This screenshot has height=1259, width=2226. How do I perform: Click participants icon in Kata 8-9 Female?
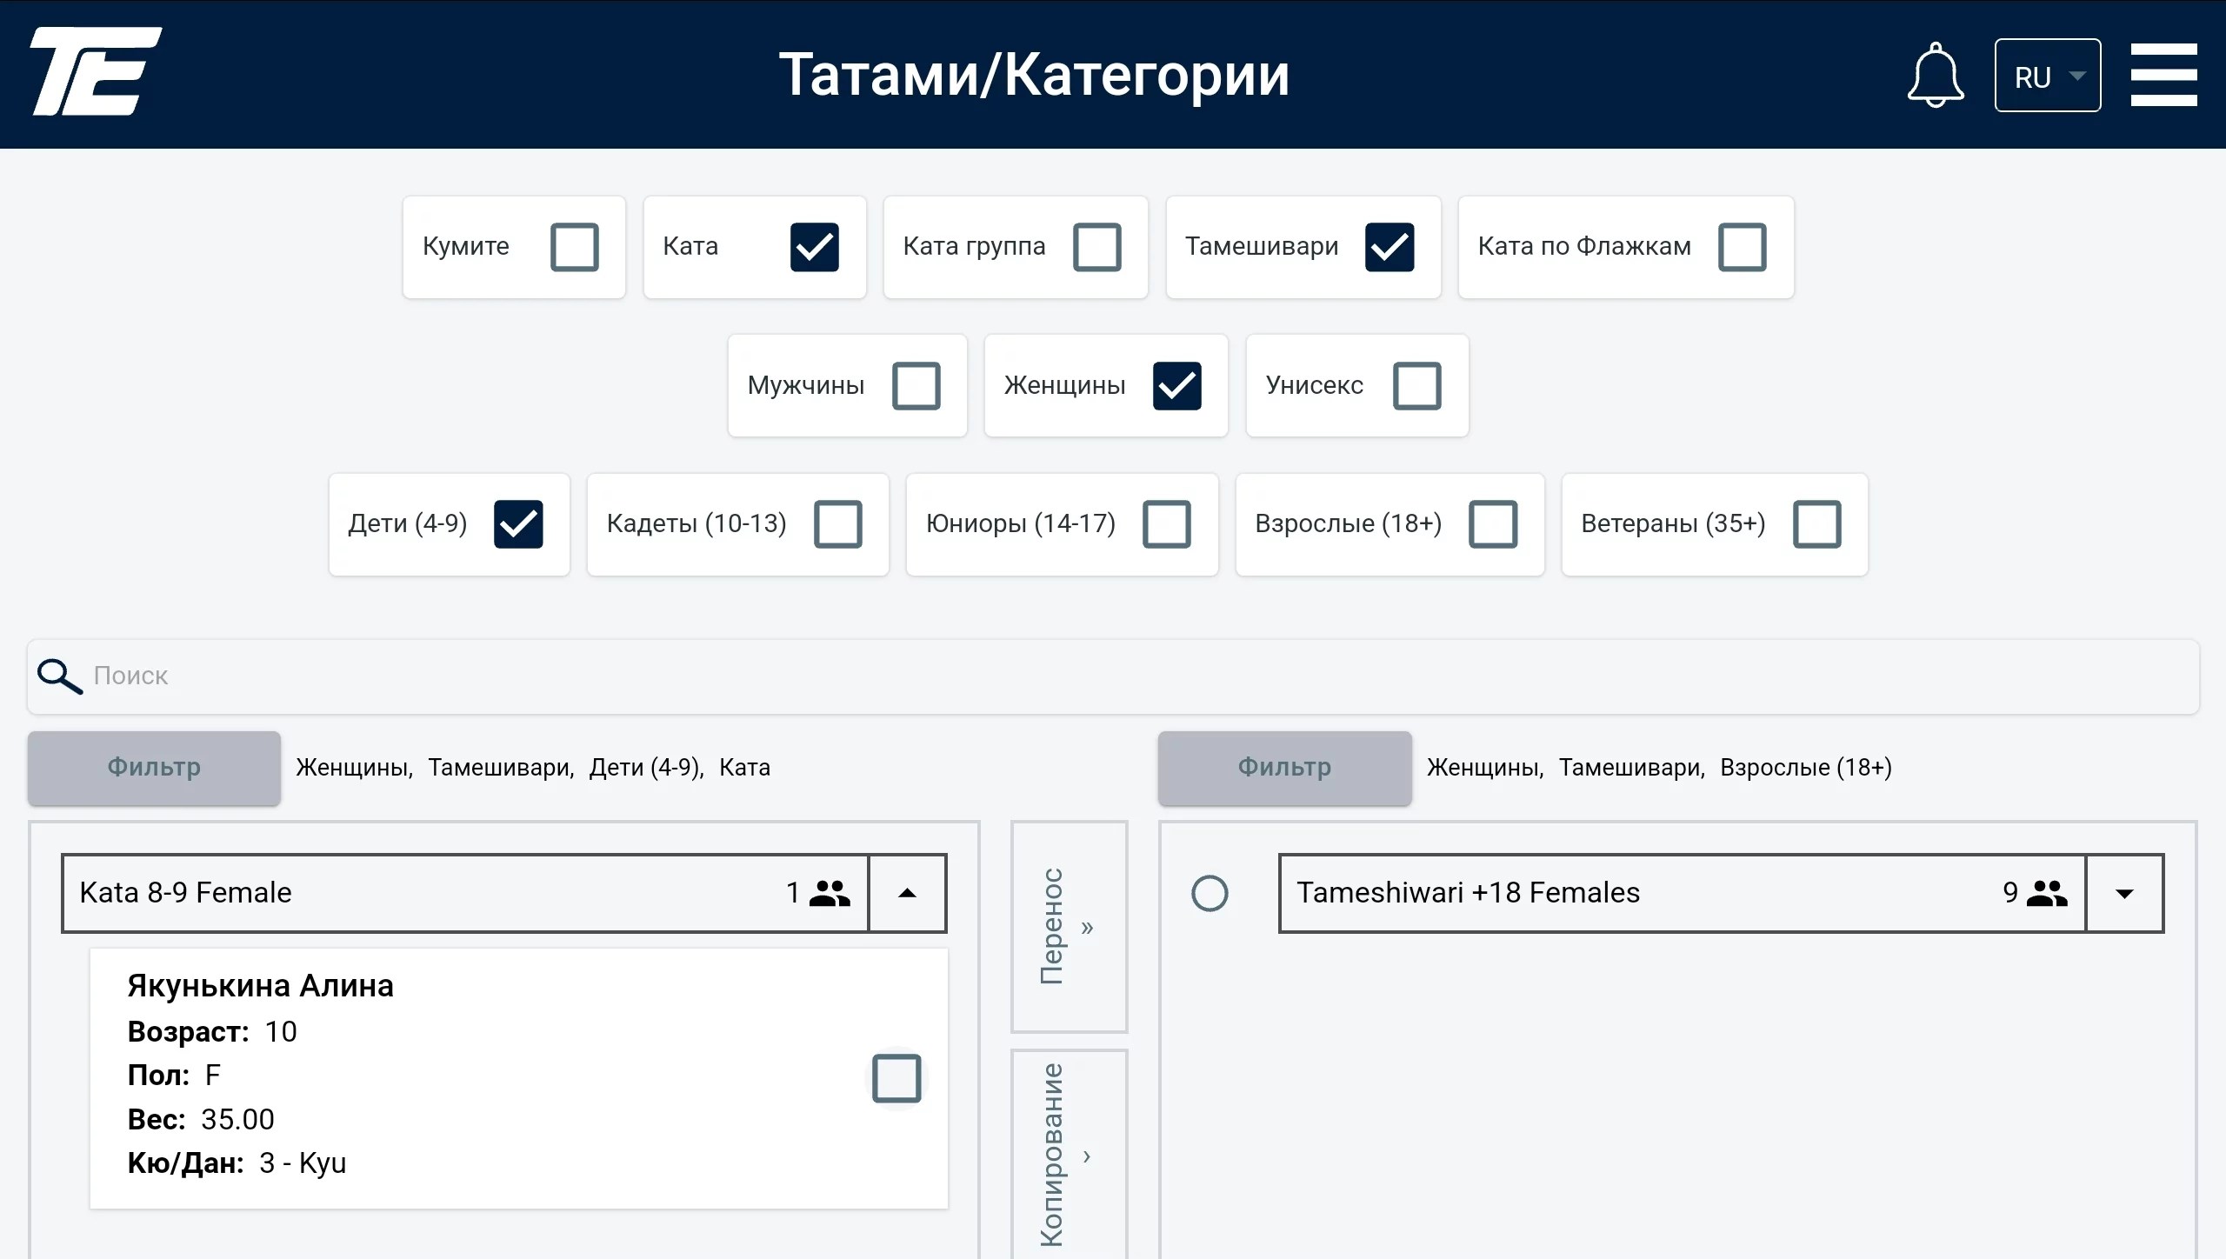[x=830, y=893]
